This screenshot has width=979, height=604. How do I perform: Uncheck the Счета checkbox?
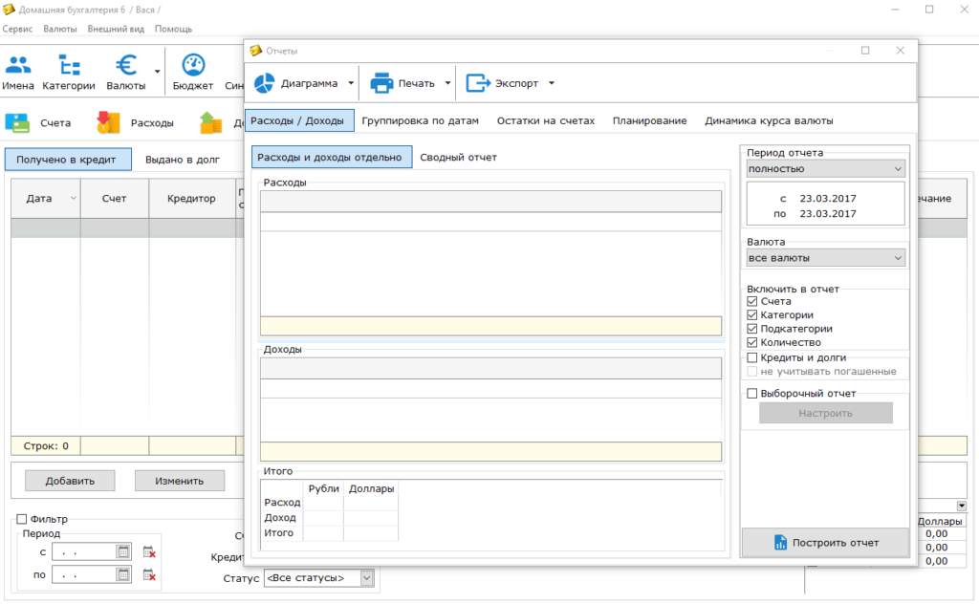point(752,302)
